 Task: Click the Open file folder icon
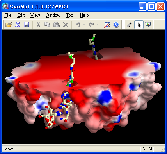pos(9,25)
